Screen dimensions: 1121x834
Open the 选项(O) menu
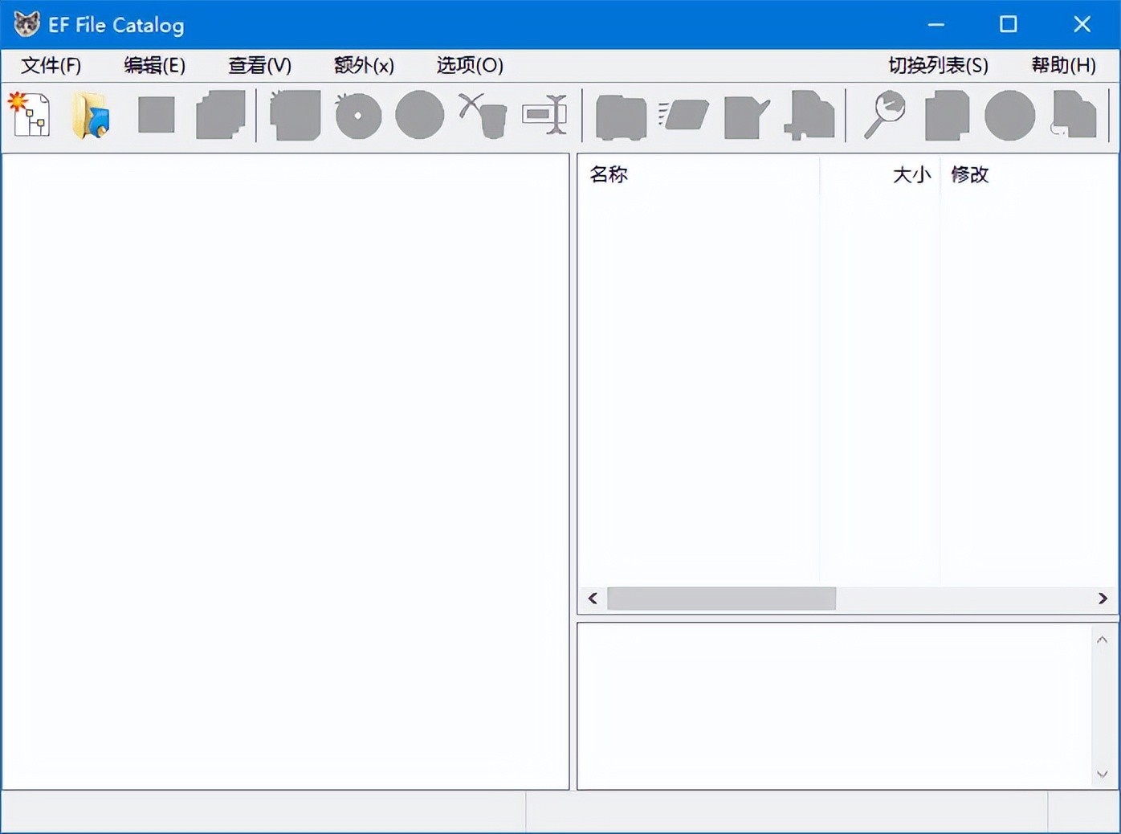tap(468, 65)
